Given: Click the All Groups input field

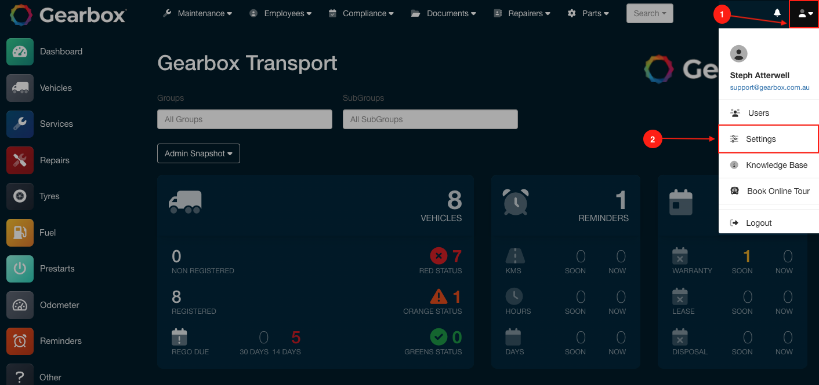Looking at the screenshot, I should click(x=244, y=119).
